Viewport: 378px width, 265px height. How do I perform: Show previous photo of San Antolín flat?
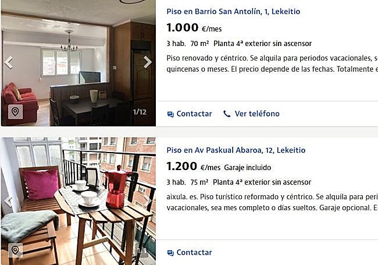(x=9, y=62)
